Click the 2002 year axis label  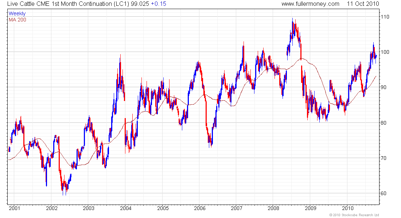pyautogui.click(x=52, y=208)
